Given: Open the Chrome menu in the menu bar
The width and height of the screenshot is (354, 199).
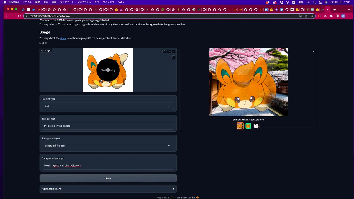Looking at the screenshot, I should coord(14,2).
